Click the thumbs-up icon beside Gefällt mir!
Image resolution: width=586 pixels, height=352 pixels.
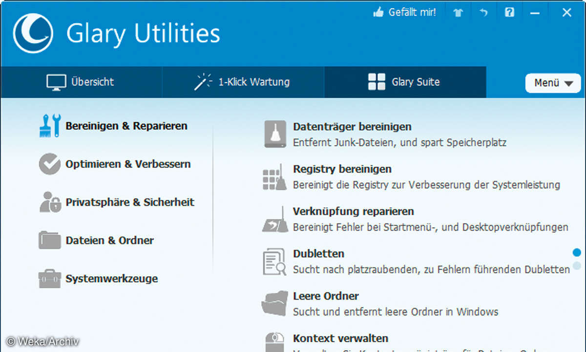(378, 13)
